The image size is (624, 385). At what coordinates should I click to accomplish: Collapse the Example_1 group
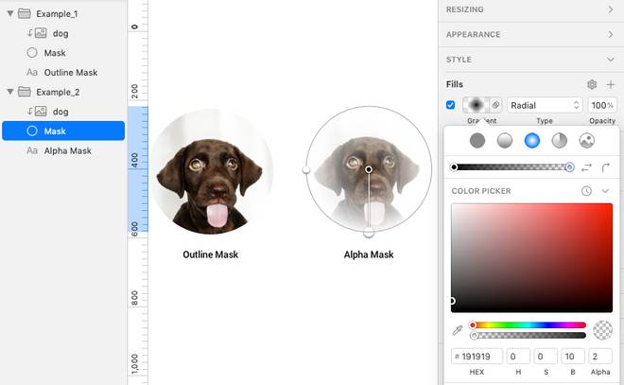click(x=10, y=14)
